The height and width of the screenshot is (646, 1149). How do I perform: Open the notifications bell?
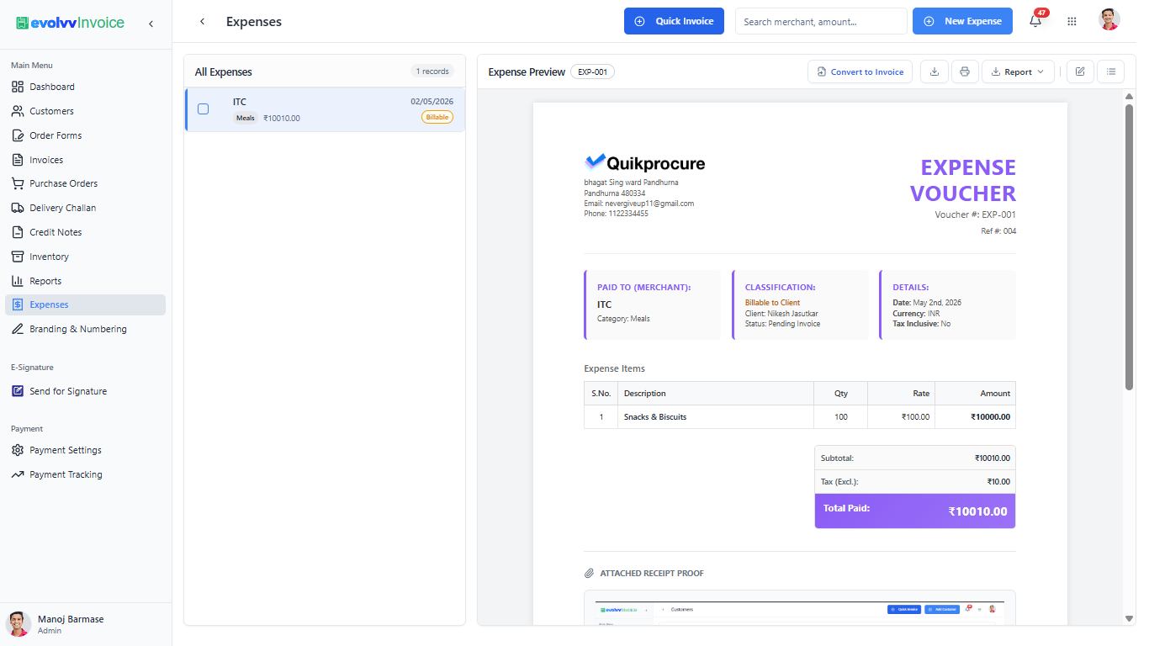click(1035, 21)
